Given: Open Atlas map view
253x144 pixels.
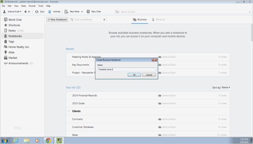Looking at the screenshot, I should point(9,52).
